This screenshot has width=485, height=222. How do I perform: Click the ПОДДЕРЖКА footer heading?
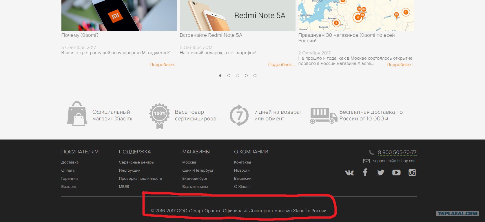pos(135,152)
